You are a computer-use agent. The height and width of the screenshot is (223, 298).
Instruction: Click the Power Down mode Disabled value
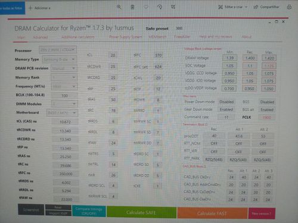click(x=226, y=102)
